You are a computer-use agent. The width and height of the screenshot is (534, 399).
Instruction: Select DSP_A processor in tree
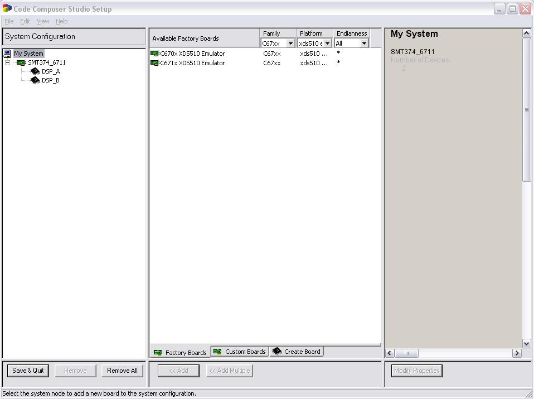point(51,71)
